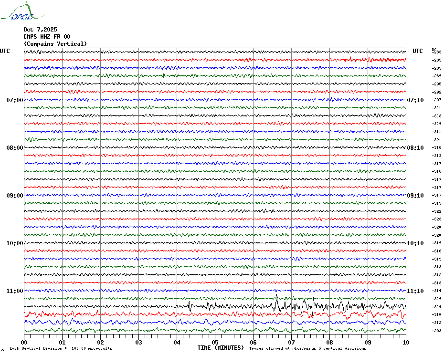Click the '08' minute tick label
Viewport: 444px width, 355px height.
pyautogui.click(x=329, y=342)
